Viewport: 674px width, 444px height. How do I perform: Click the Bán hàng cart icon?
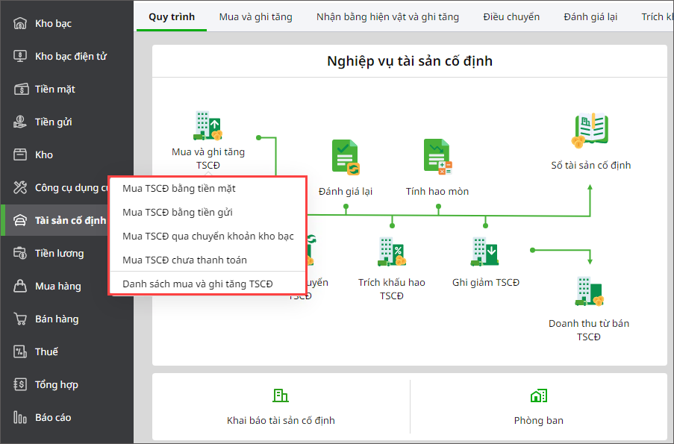tap(19, 319)
